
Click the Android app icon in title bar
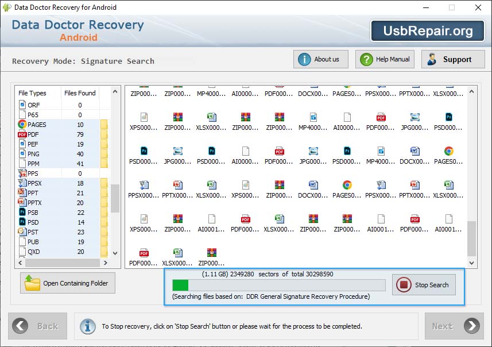[6, 7]
